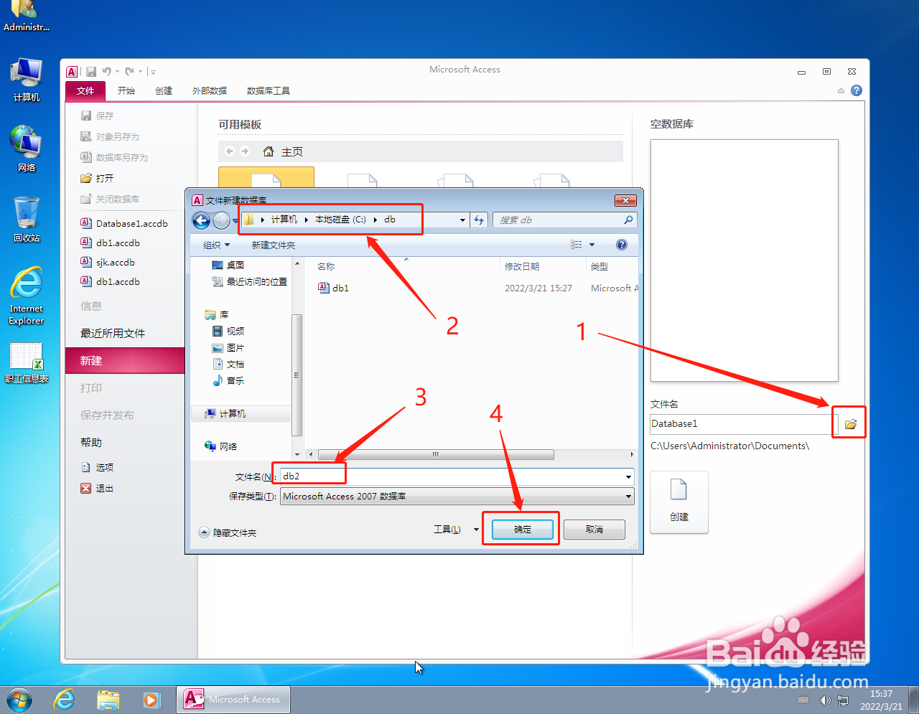Click 确定 button in dialog

click(523, 530)
